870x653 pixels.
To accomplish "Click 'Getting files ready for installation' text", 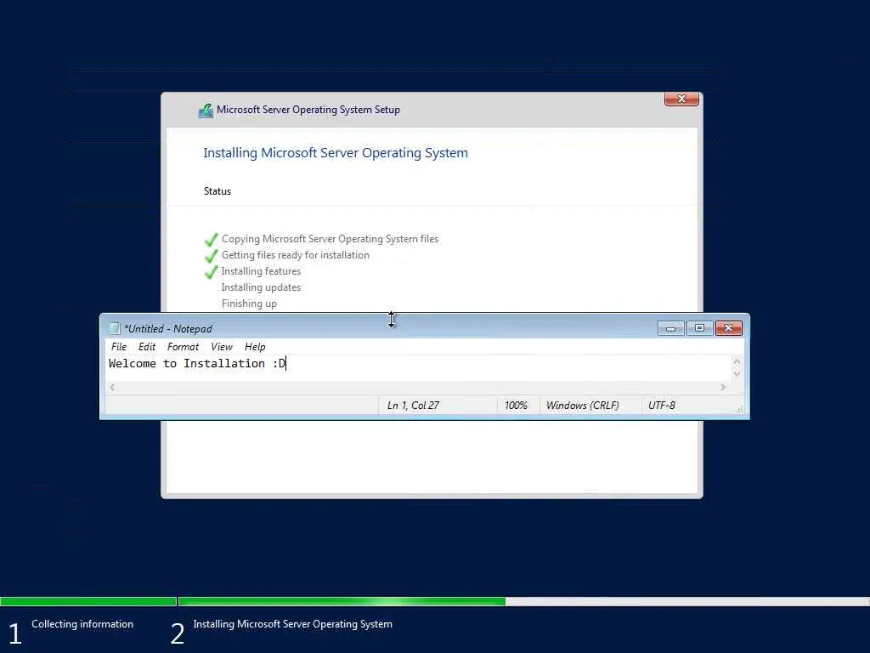I will click(295, 255).
